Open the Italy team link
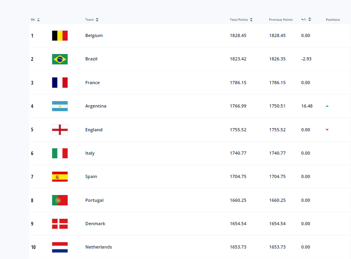This screenshot has height=259, width=351. [x=90, y=153]
